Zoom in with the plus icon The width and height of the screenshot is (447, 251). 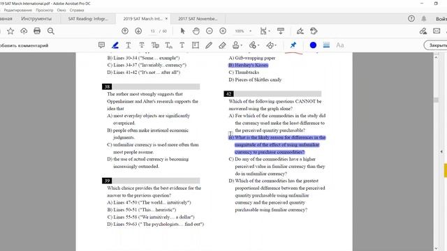pyautogui.click(x=223, y=31)
